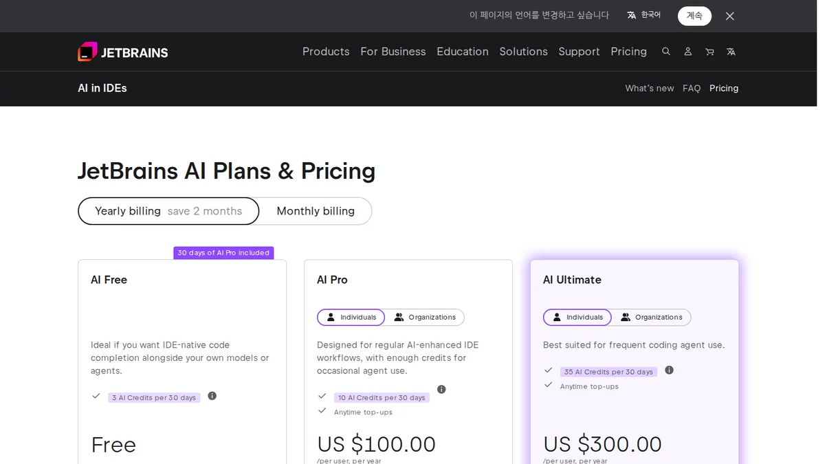Click the 30 days of AI Pro included badge
Image resolution: width=825 pixels, height=464 pixels.
pyautogui.click(x=223, y=253)
